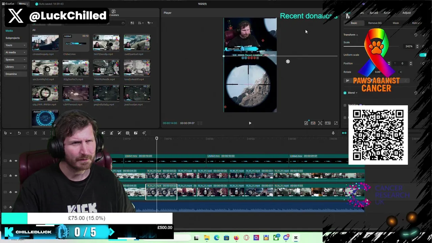The width and height of the screenshot is (432, 243).
Task: Click the sparkle effects icon in timeline toolbar
Action: 144,133
